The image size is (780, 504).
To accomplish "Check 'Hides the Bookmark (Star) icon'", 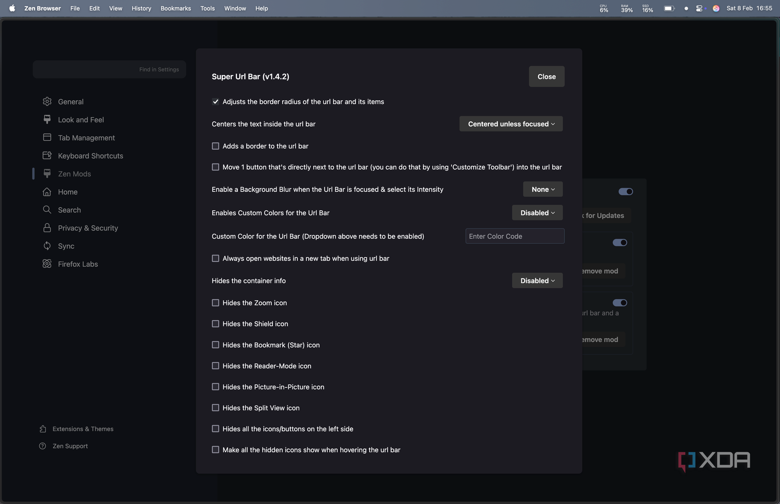I will click(216, 345).
